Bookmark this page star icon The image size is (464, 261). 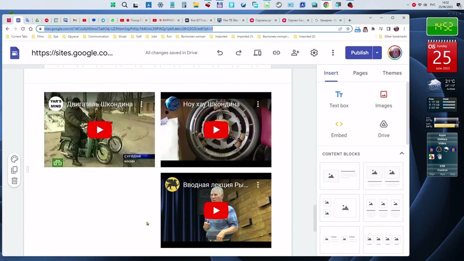pyautogui.click(x=348, y=29)
